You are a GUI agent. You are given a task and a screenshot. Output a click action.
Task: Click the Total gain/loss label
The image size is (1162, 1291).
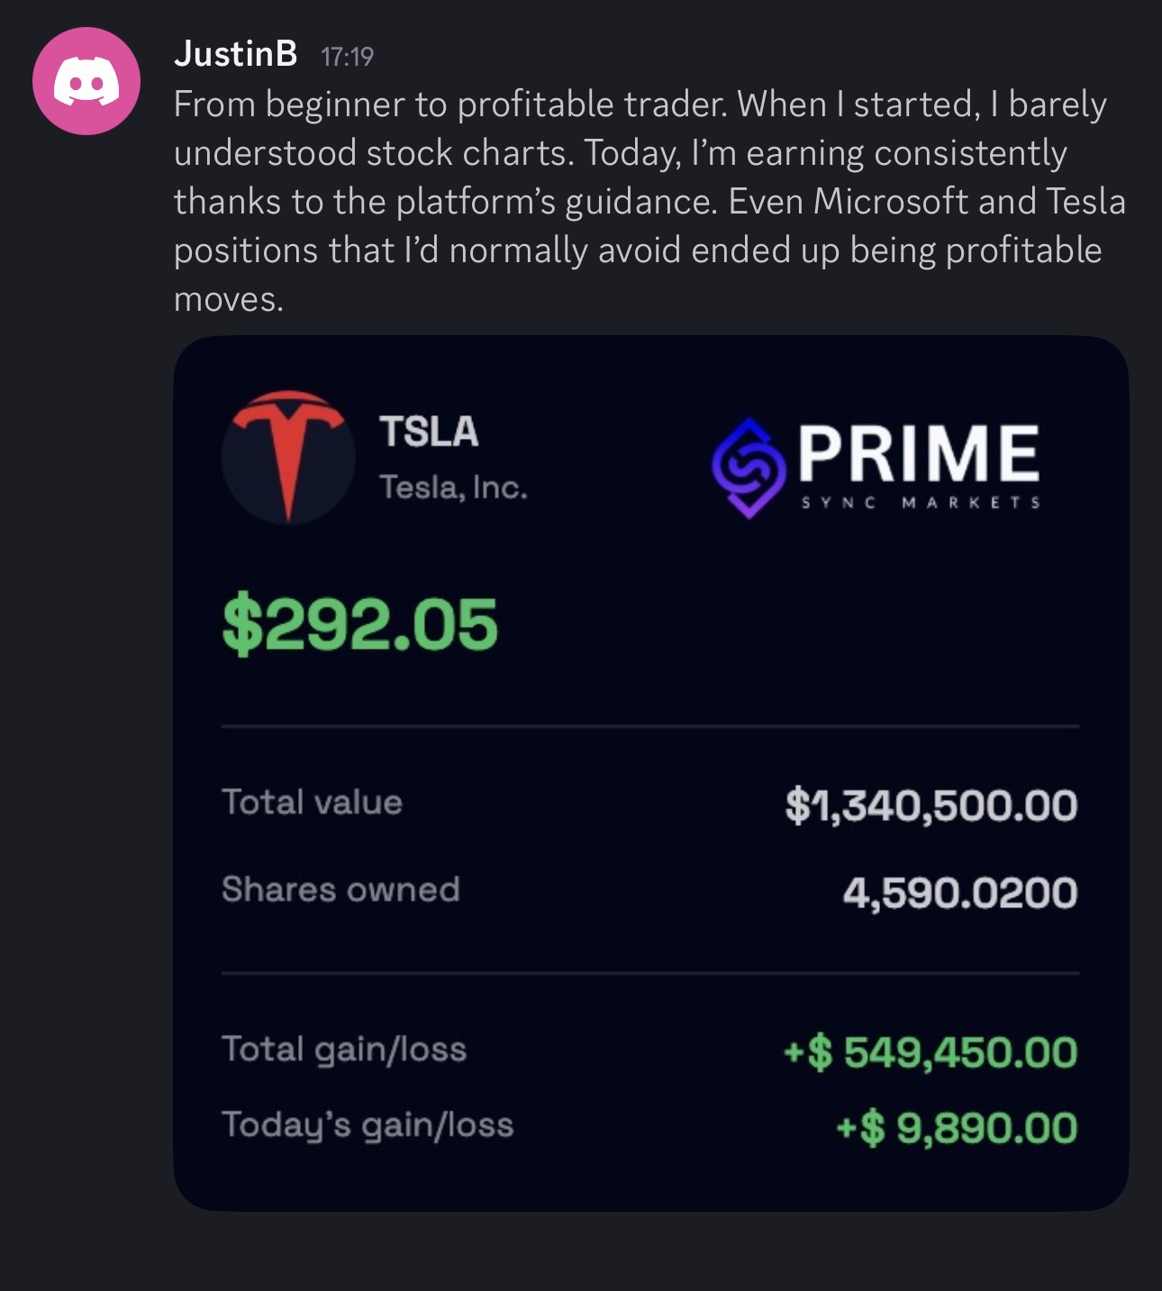[344, 1049]
